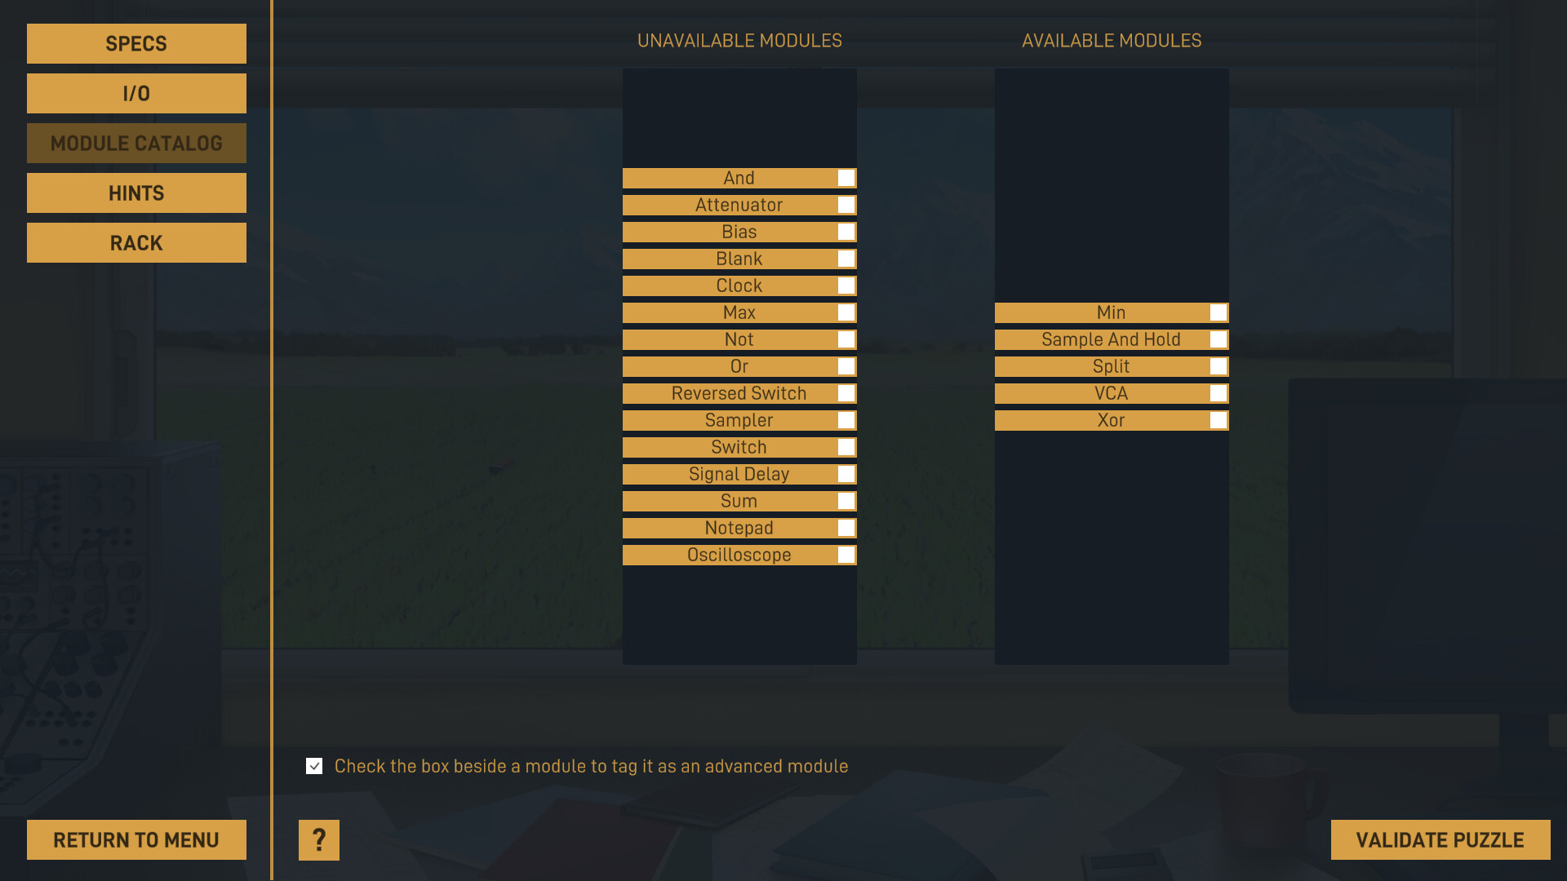Click the Split module icon
The image size is (1567, 881).
click(x=1111, y=365)
